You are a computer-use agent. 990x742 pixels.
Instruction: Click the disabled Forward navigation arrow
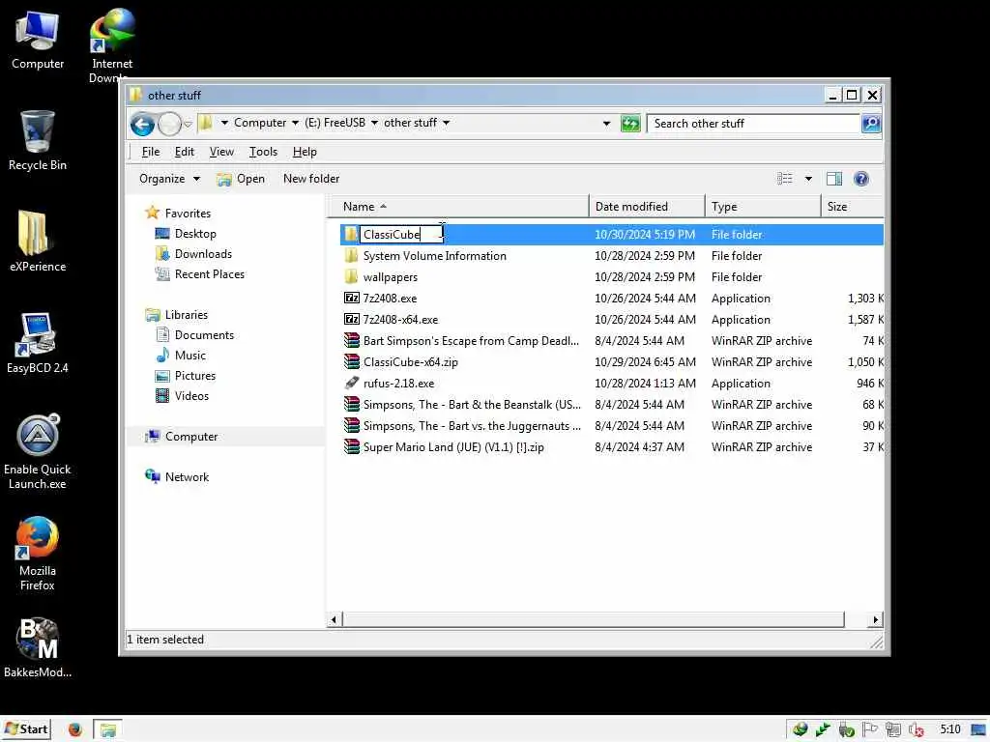tap(169, 124)
